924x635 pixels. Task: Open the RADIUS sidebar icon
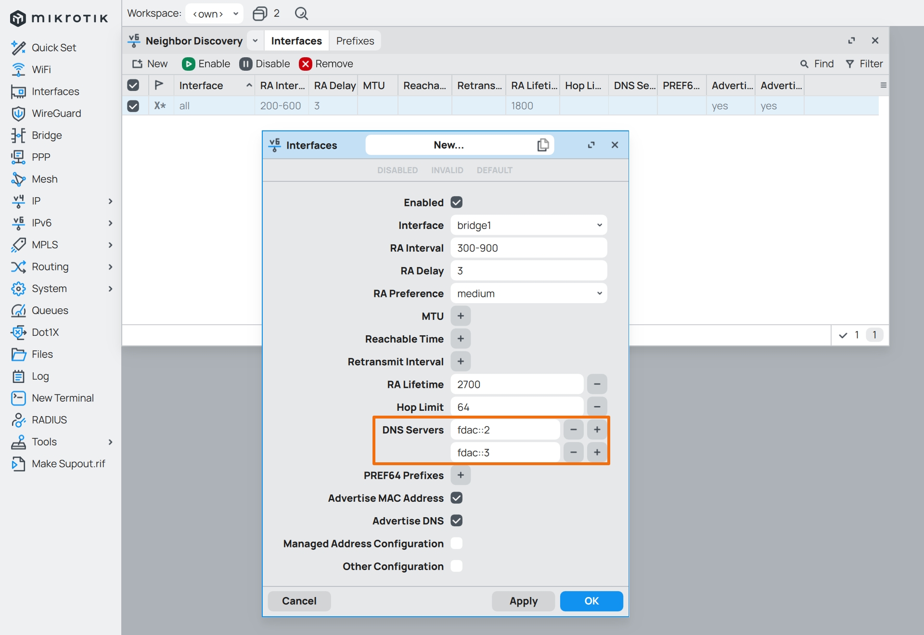(x=18, y=420)
